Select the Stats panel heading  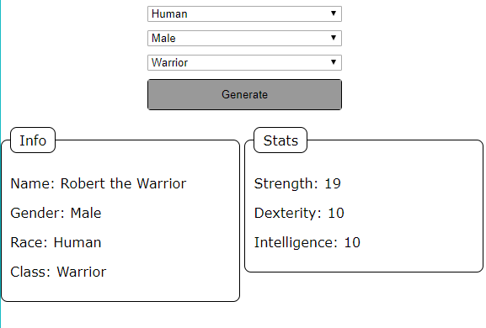point(280,140)
